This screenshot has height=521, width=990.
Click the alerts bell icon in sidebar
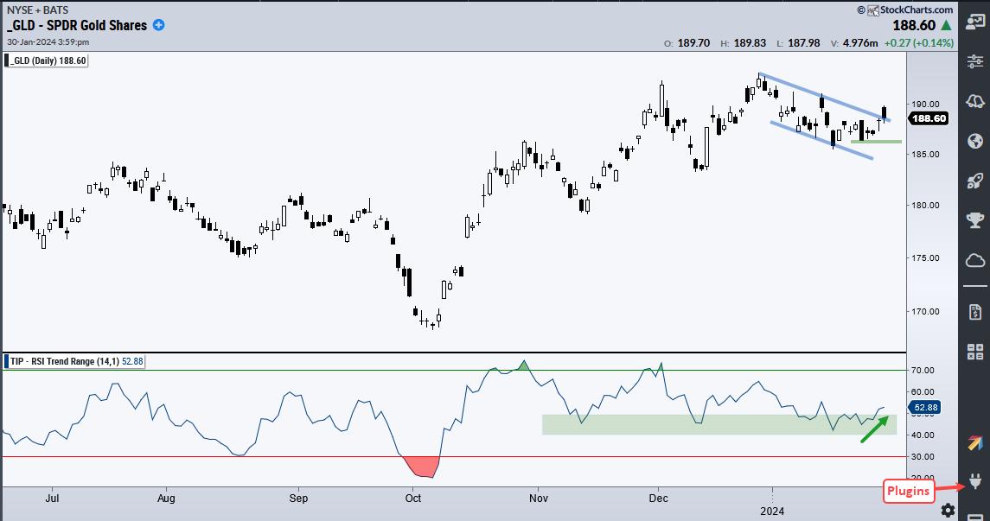974,101
